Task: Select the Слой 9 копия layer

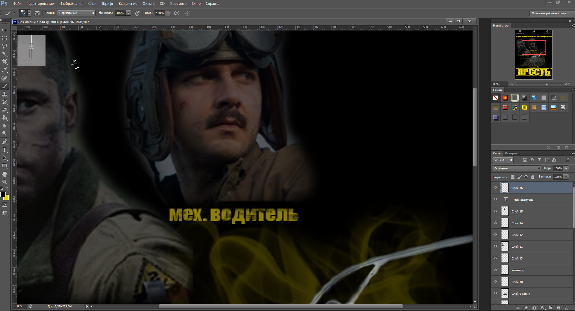Action: (532, 294)
